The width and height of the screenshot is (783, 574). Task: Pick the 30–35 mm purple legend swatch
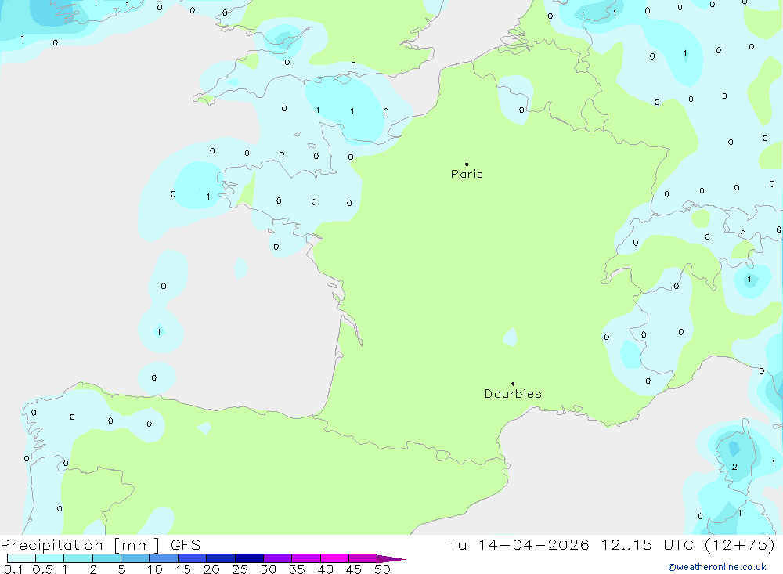[278, 558]
